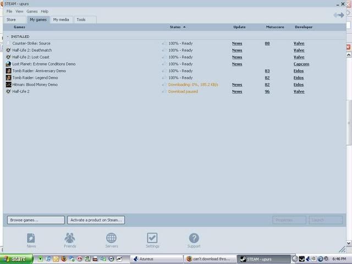This screenshot has height=264, width=352.
Task: Click the Windows Start button
Action: [15, 258]
